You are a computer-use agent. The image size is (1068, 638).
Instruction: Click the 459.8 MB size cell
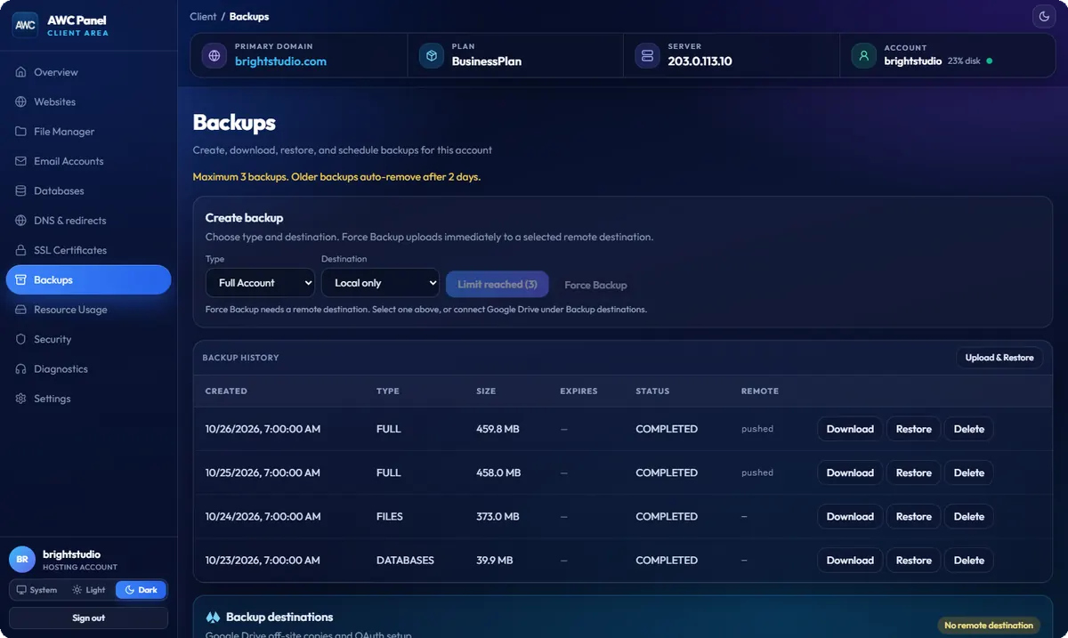[498, 429]
